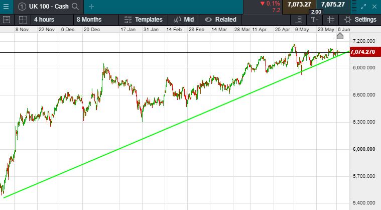Click the 0.1% change indicator

[x=270, y=4]
